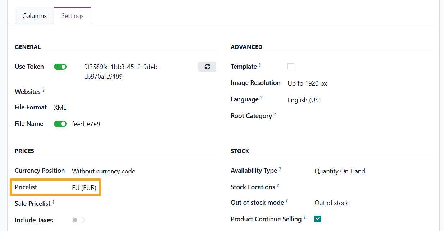444x231 pixels.
Task: Turn off the File Name toggle
Action: click(60, 124)
